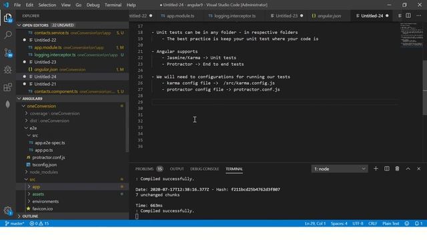Change the CRLF line ending
427x240 pixels.
(372, 223)
